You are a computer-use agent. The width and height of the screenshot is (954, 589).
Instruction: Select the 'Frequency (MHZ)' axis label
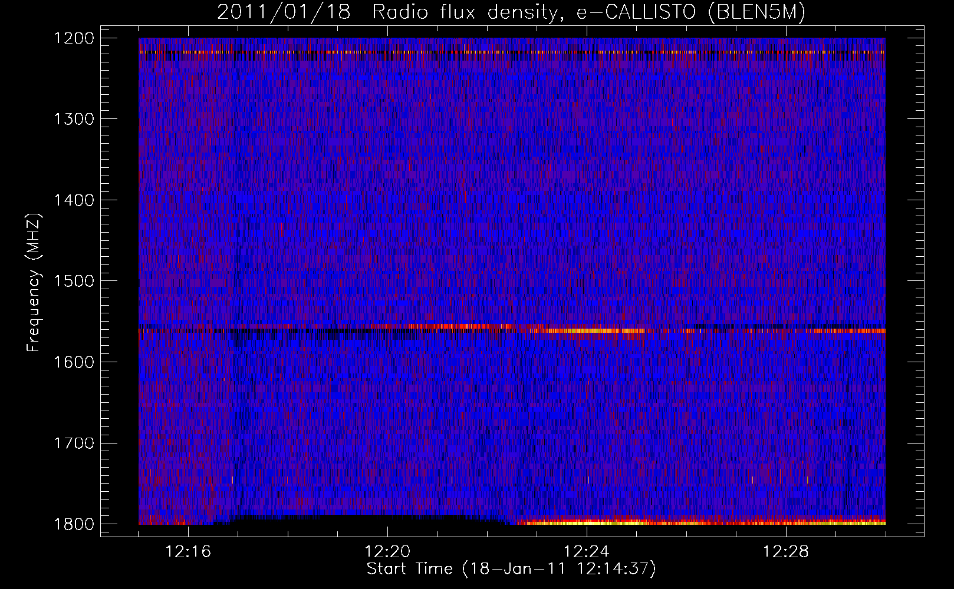point(34,283)
